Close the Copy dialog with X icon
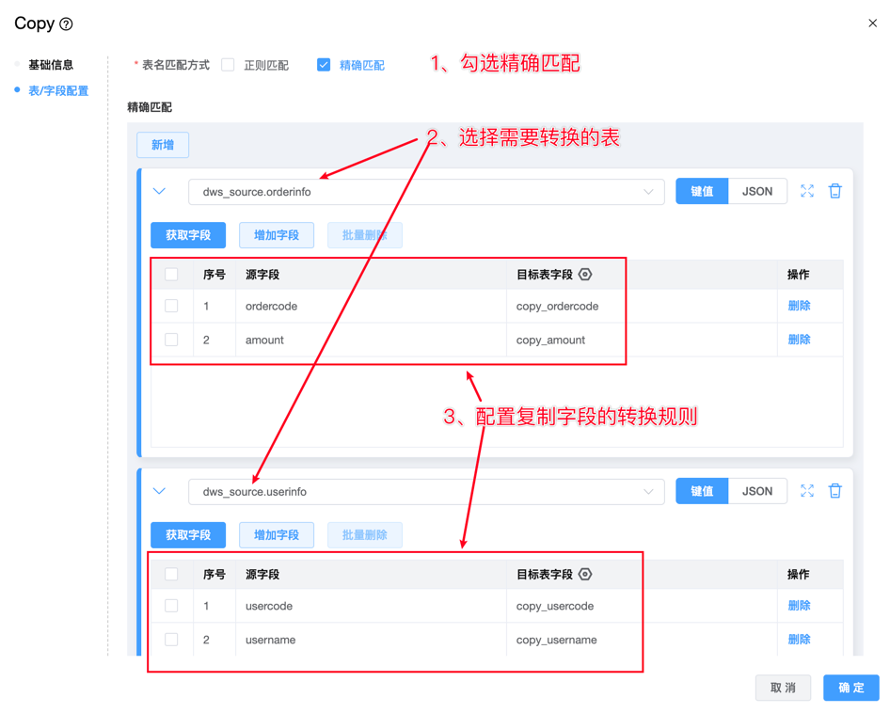 [872, 24]
